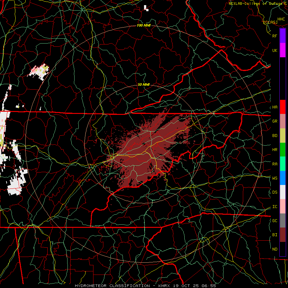Viewport: 288px width, 288px height.
Task: Select the gray GC legend swatch
Action: (283, 220)
